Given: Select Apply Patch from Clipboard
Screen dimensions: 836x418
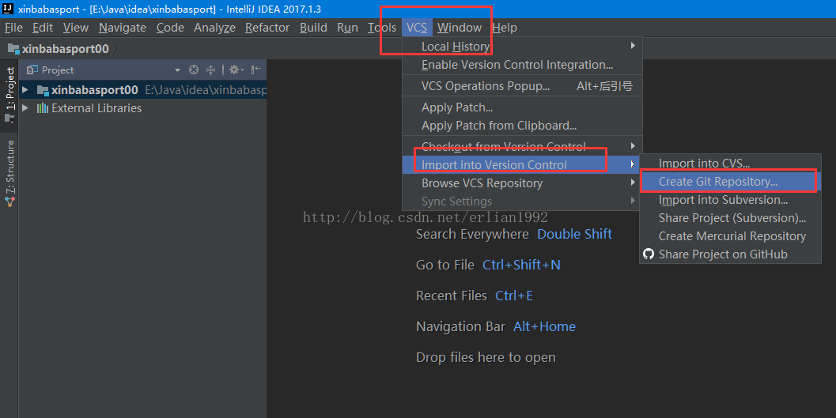Looking at the screenshot, I should pyautogui.click(x=522, y=126).
